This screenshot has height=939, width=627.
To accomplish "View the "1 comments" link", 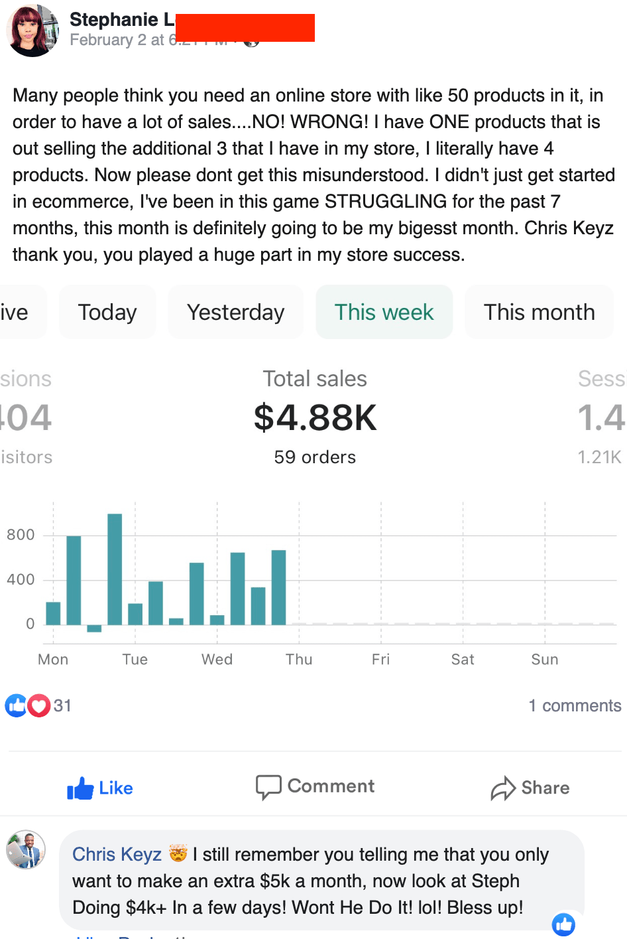I will click(x=575, y=705).
